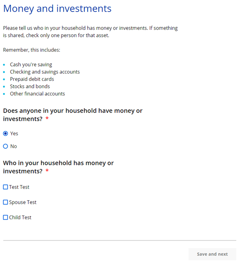Check the Test Test checkbox

[x=5, y=187]
